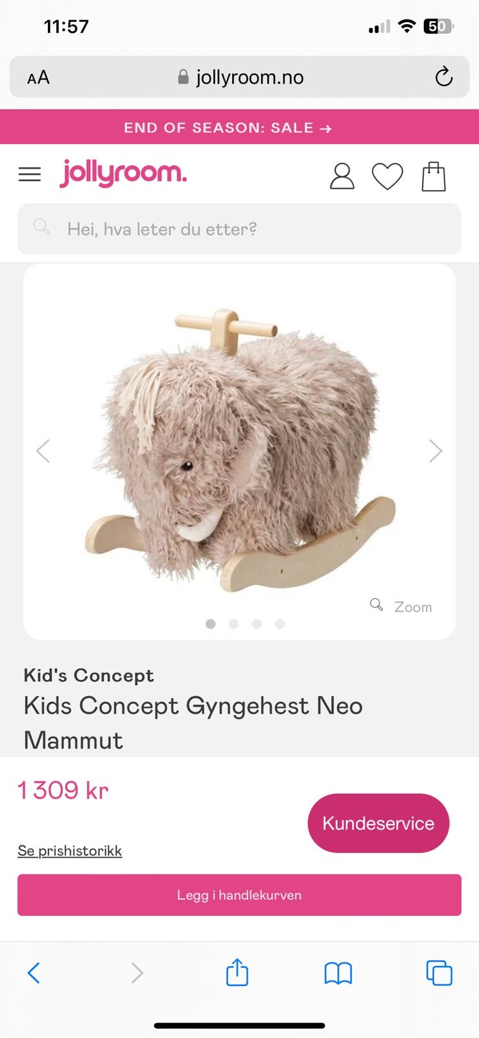The height and width of the screenshot is (1038, 479).
Task: Tap the Safari share icon
Action: [237, 972]
